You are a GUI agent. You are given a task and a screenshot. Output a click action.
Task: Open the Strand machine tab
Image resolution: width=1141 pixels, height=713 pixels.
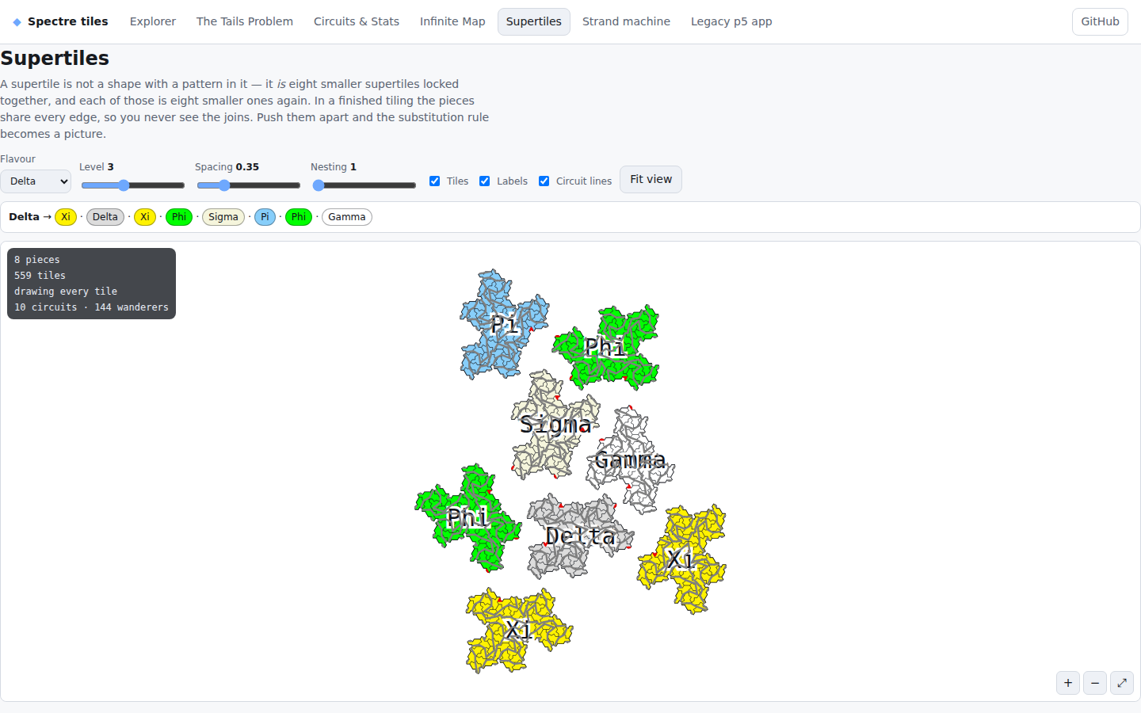[x=626, y=21]
